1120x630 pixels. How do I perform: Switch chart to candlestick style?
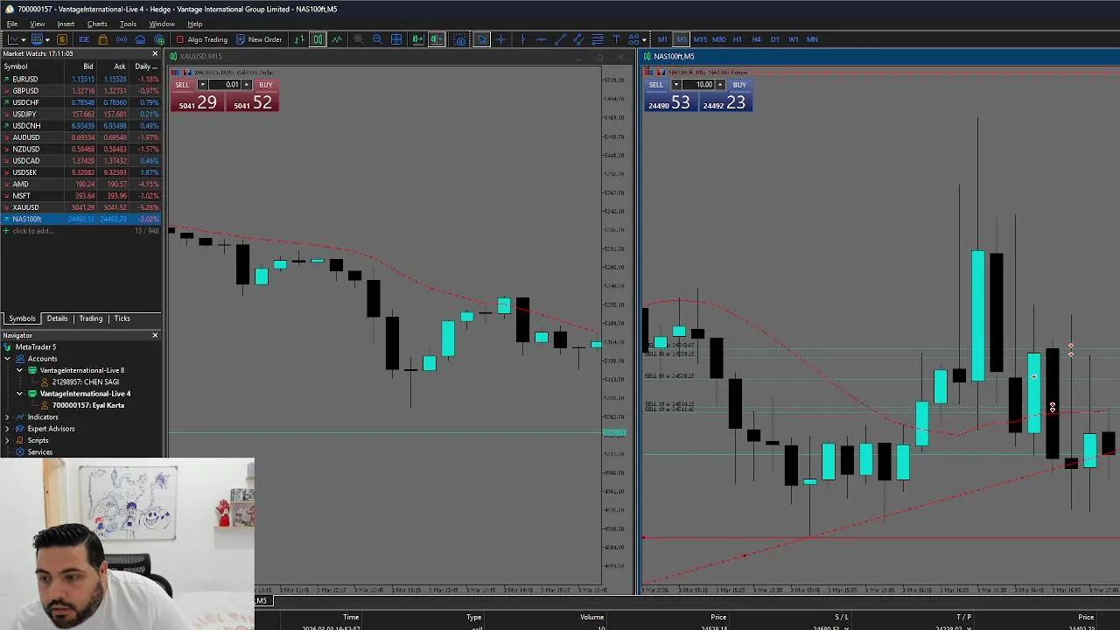(x=318, y=39)
